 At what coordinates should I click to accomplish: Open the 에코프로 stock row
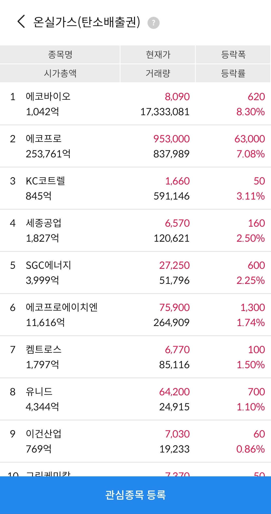pyautogui.click(x=135, y=146)
